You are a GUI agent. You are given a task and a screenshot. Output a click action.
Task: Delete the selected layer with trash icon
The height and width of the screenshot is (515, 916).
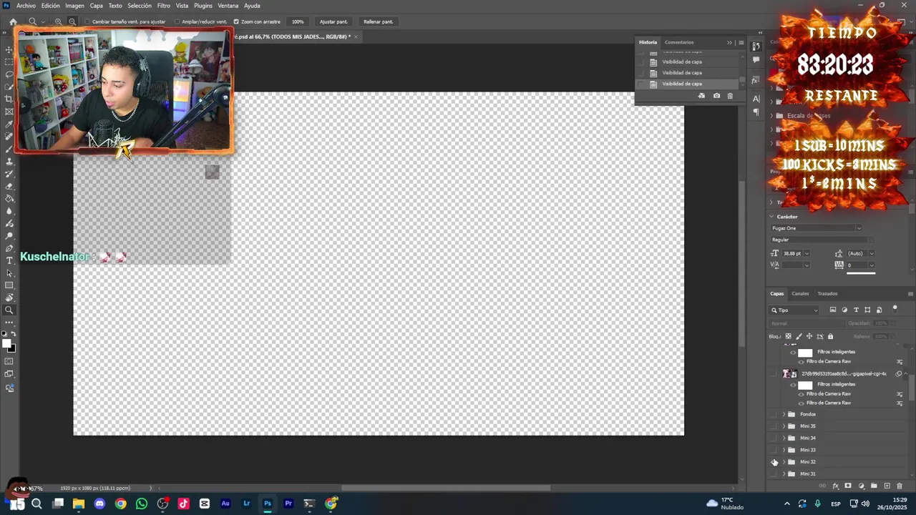(x=900, y=486)
